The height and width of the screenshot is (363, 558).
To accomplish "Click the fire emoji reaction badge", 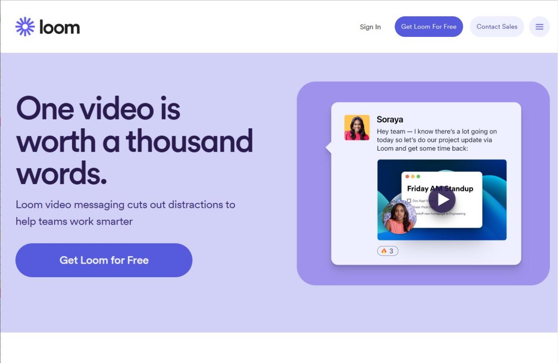I will (x=388, y=251).
